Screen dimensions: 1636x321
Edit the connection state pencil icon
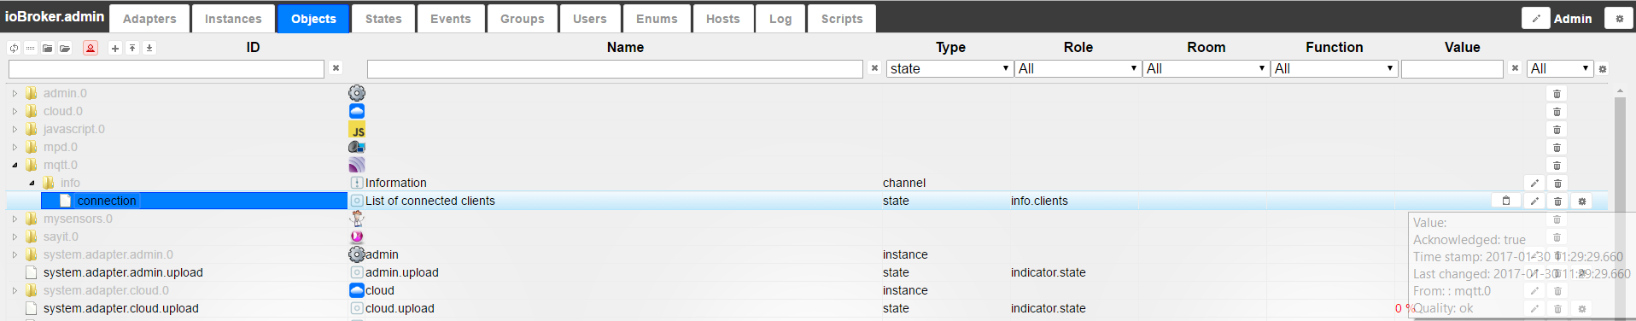[1534, 201]
